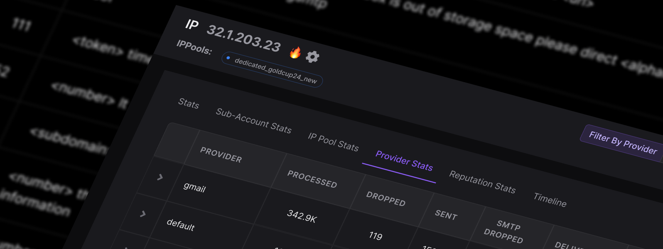Expand the gmail provider row
663x249 pixels.
tap(160, 177)
